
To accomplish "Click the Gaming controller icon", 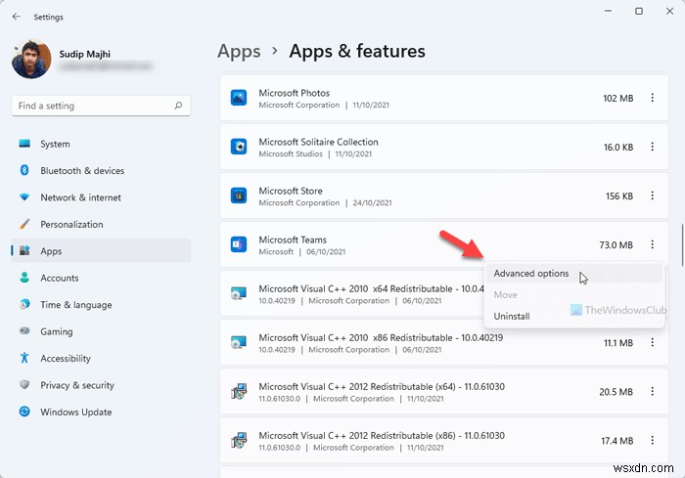I will coord(24,331).
